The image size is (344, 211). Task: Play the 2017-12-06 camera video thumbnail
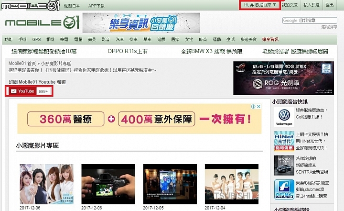pyautogui.click(x=108, y=184)
